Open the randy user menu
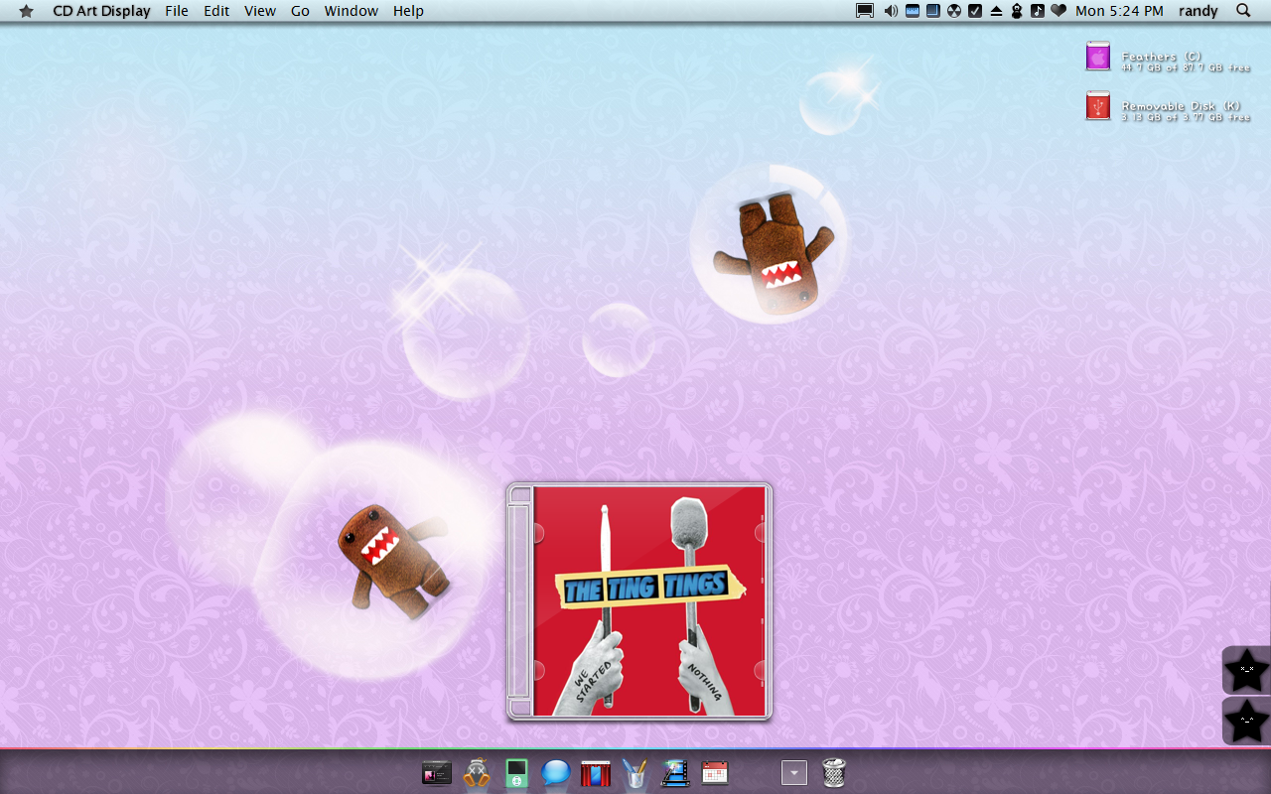1271x794 pixels. pyautogui.click(x=1199, y=11)
